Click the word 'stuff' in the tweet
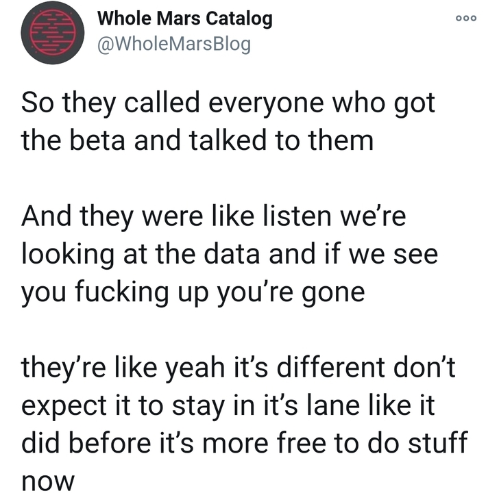499x493 pixels. point(438,443)
